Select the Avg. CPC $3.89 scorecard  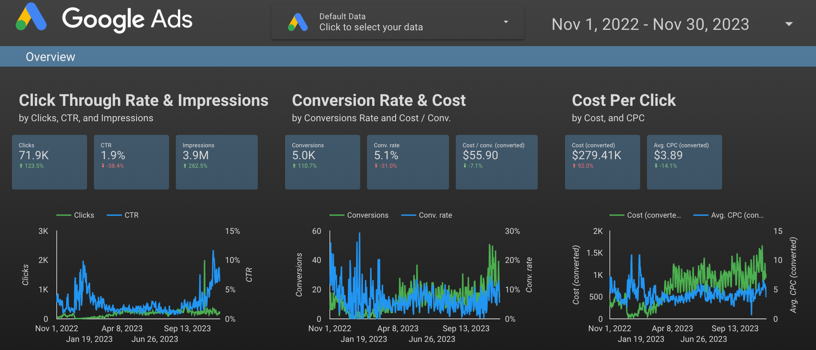click(684, 162)
